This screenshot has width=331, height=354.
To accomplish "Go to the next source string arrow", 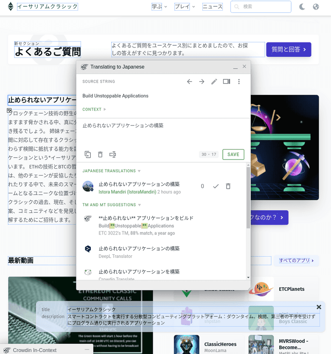I will [202, 82].
